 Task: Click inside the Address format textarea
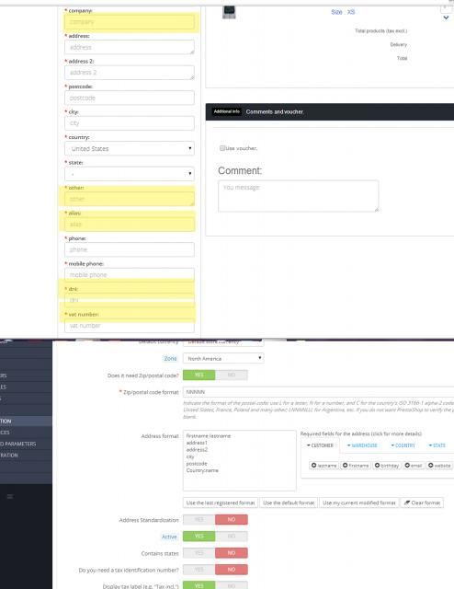click(x=239, y=460)
